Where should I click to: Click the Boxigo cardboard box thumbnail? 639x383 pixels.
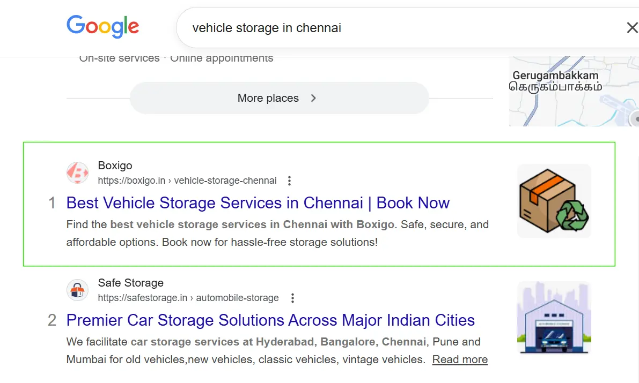click(x=554, y=201)
